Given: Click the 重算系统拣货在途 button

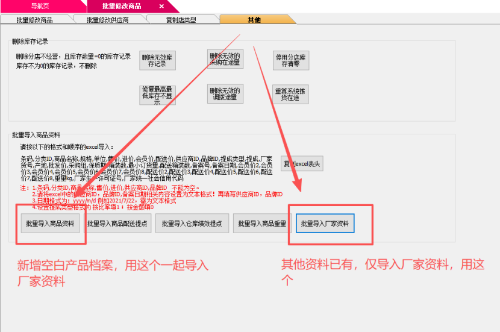Looking at the screenshot, I should tap(290, 94).
